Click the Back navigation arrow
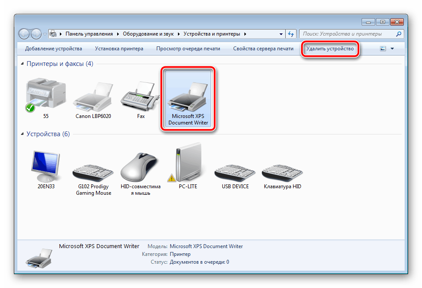The image size is (422, 288). coord(24,34)
